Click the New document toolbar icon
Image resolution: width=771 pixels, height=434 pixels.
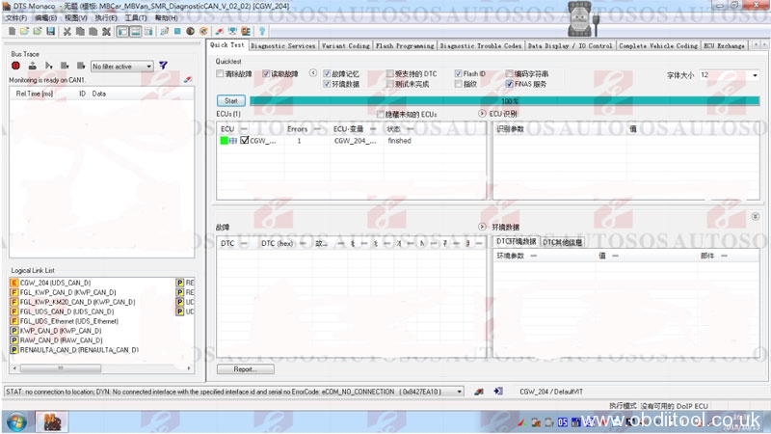click(12, 32)
